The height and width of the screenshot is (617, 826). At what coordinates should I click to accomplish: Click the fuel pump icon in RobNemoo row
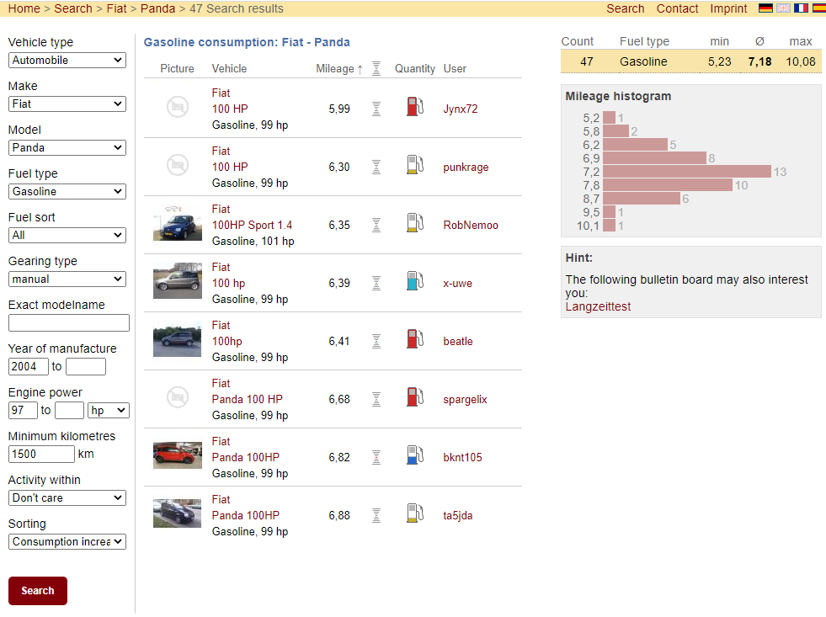[415, 223]
